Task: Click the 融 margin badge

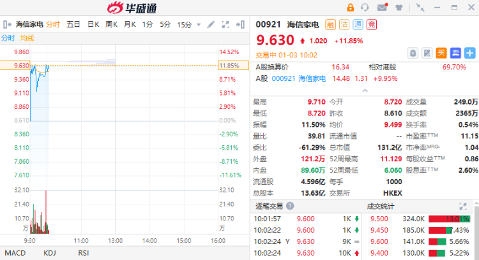Action: (330, 24)
